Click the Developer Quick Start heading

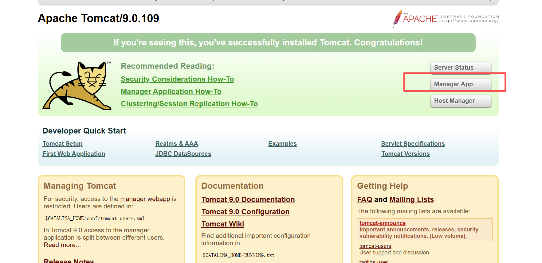click(84, 131)
